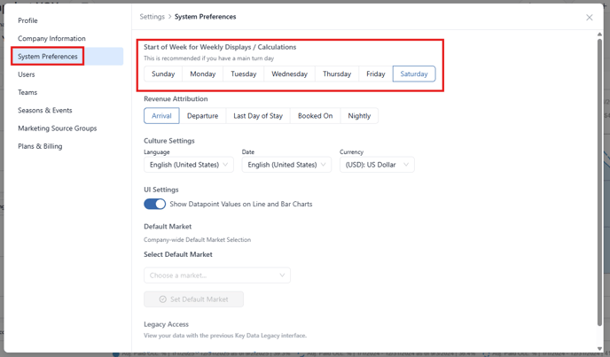Toggle Show Datapoint Values switch
Image resolution: width=610 pixels, height=357 pixels.
click(155, 204)
